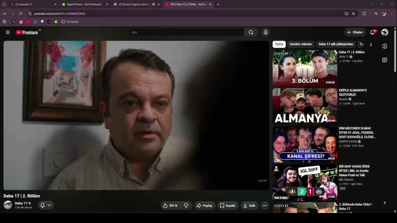This screenshot has height=223, width=397.
Task: Switch to the Kick Dashboard tab
Action: coord(85,4)
